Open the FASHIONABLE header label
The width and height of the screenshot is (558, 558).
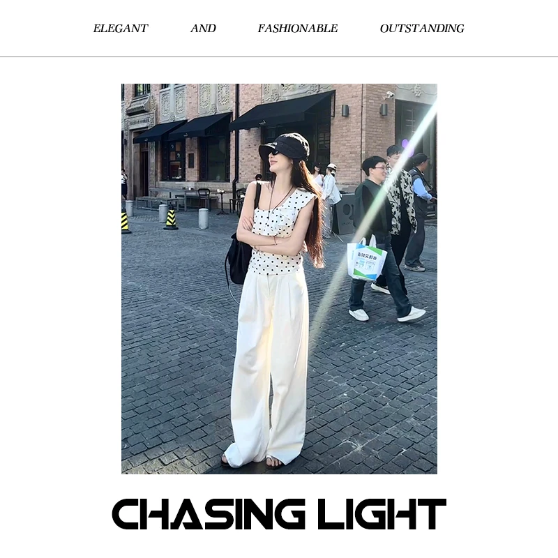(298, 29)
